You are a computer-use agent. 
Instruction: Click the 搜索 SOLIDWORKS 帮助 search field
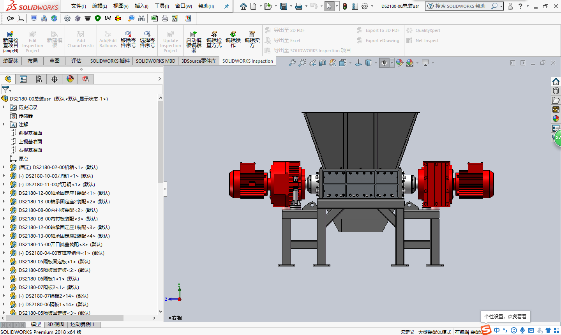(460, 6)
